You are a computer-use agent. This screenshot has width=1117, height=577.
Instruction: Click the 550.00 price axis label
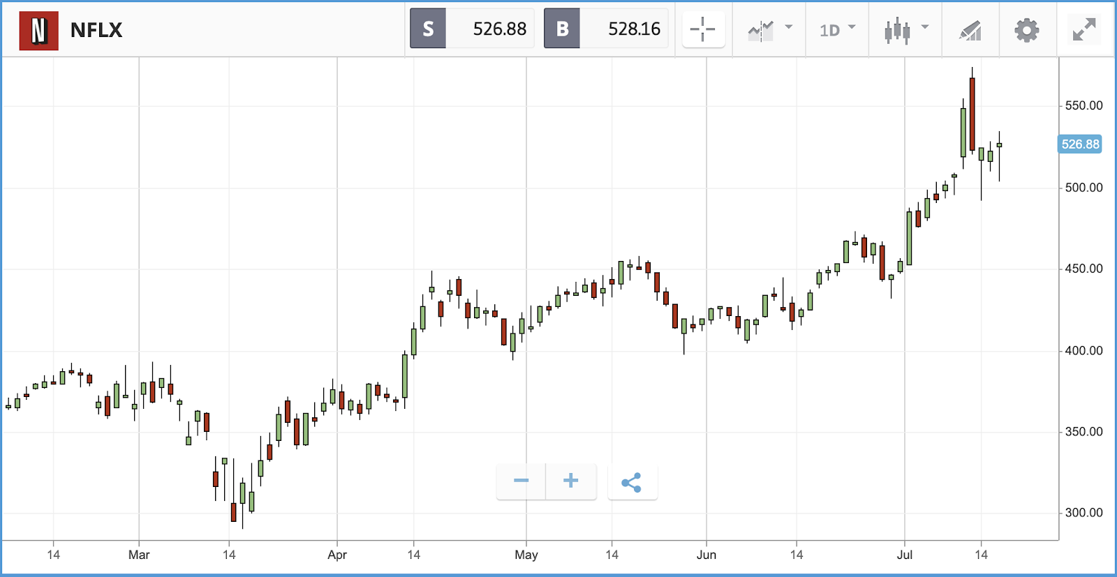(1083, 105)
